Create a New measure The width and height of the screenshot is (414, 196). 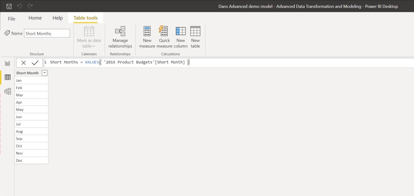[147, 37]
